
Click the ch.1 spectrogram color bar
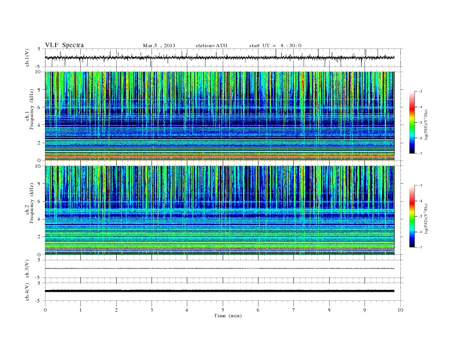coord(412,122)
